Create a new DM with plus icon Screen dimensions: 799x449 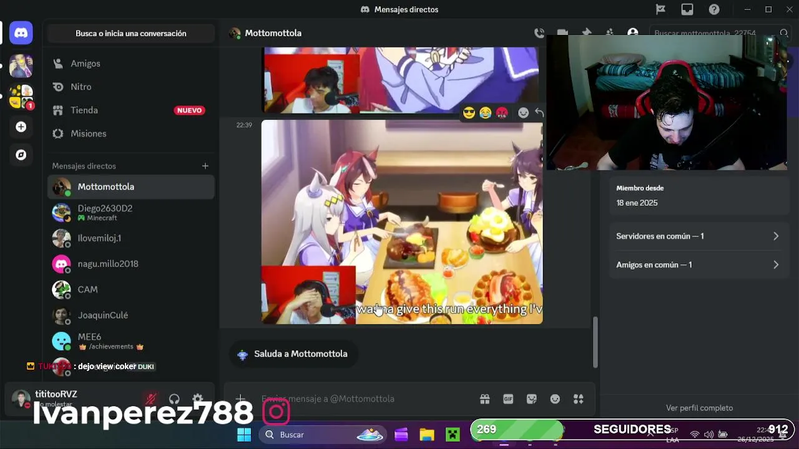point(205,166)
